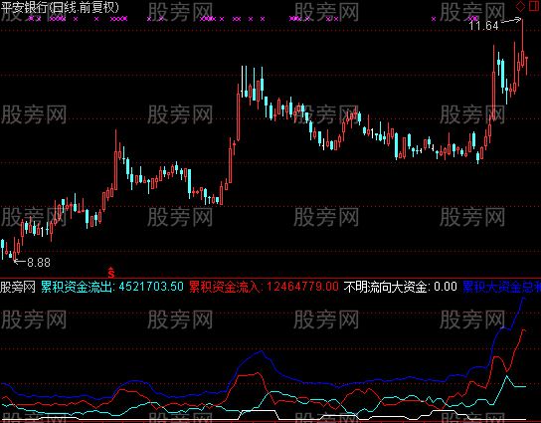This screenshot has height=423, width=541.
Task: Click the white indicator name 股旁网
Action: [x=18, y=287]
